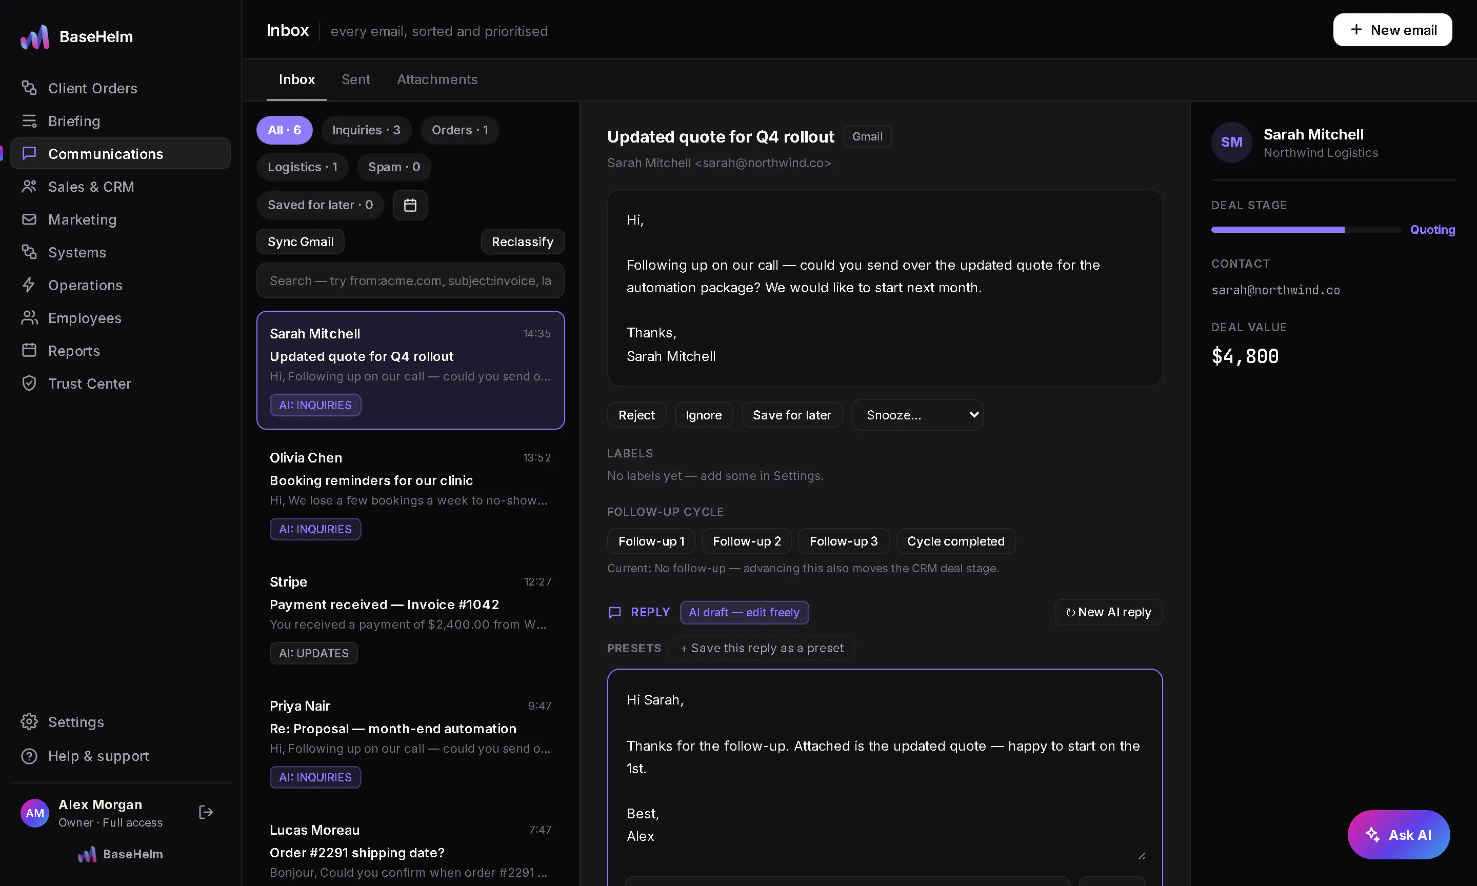Viewport: 1477px width, 886px height.
Task: Open Client Orders icon in sidebar
Action: tap(29, 88)
